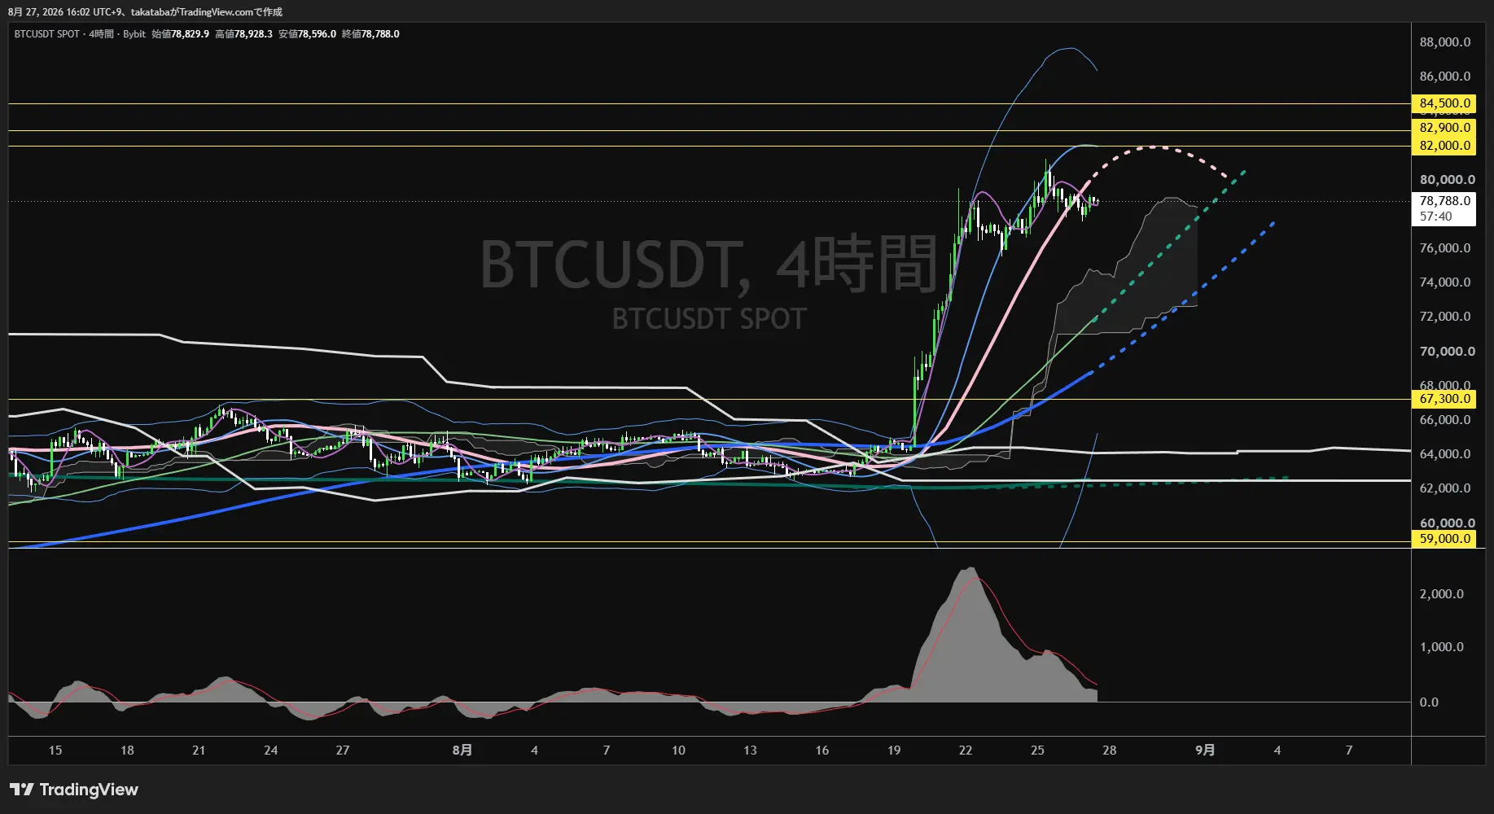Screen dimensions: 1494x814
Task: Click the 64,000.0 price axis label
Action: coord(1444,454)
